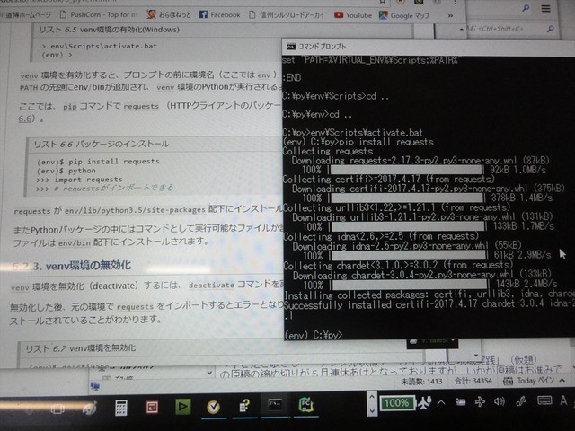Open the yellow checkmark clock app in taskbar
The height and width of the screenshot is (431, 575).
(x=214, y=407)
